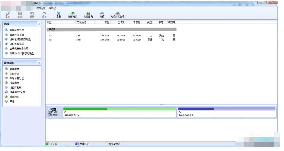Open the 向导(W) menu
The width and height of the screenshot is (284, 151).
point(40,8)
